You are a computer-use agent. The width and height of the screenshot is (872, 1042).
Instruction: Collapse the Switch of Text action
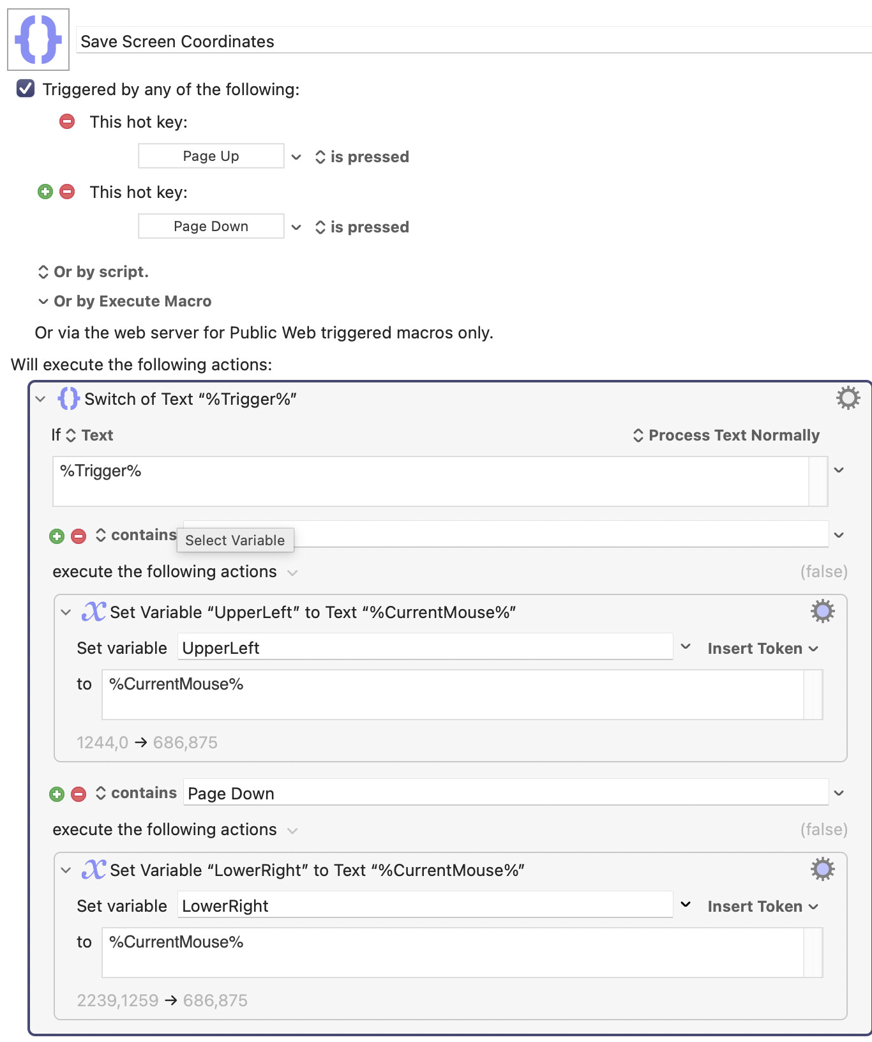tap(41, 399)
